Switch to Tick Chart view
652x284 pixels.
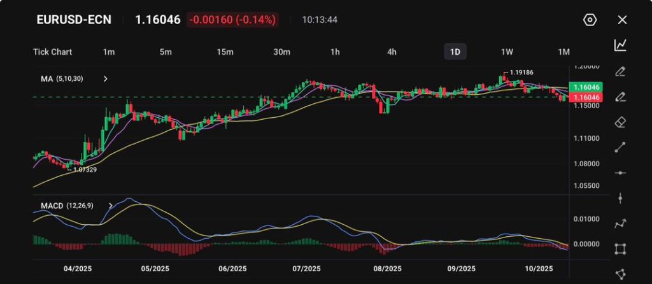pos(52,52)
